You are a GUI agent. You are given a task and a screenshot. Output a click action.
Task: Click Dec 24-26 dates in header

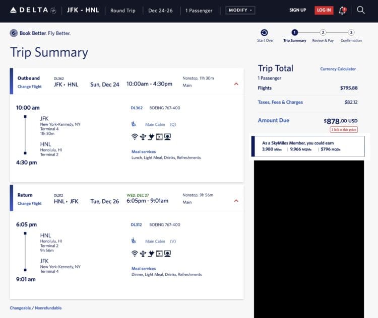pos(160,11)
